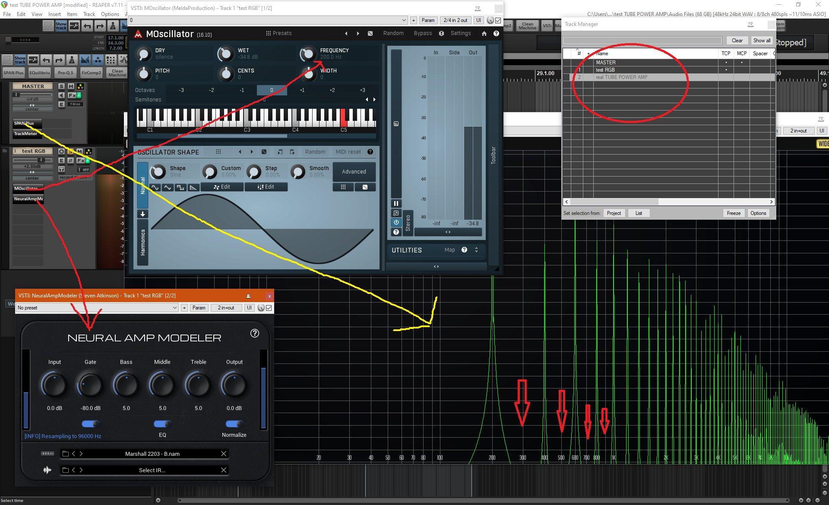This screenshot has height=505, width=829.
Task: Open the MOscillator preset dropdown at top
Action: pyautogui.click(x=268, y=20)
